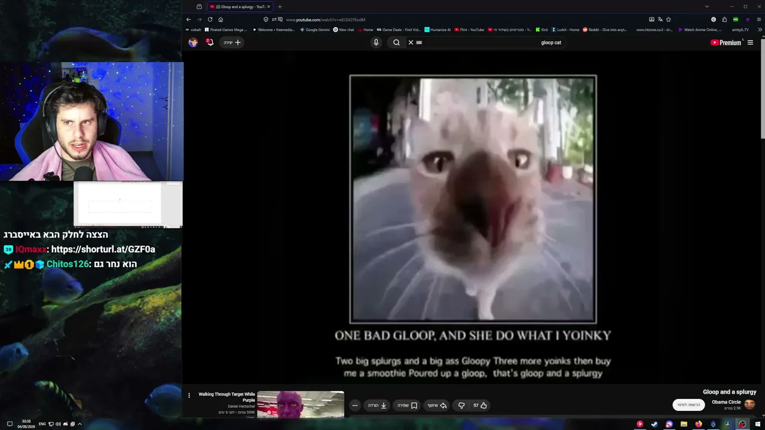This screenshot has height=430, width=765.
Task: Save the video to a playlist
Action: (407, 406)
